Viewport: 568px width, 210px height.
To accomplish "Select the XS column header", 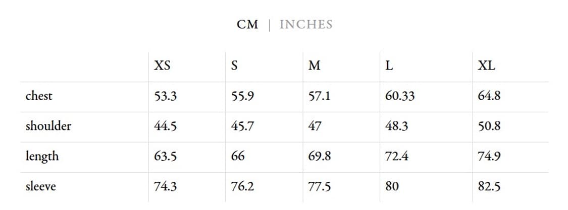I will (x=162, y=66).
